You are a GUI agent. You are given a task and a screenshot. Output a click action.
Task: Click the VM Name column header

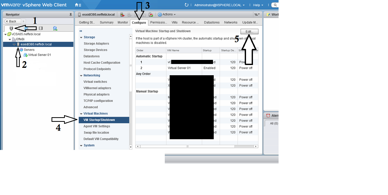[x=184, y=50]
